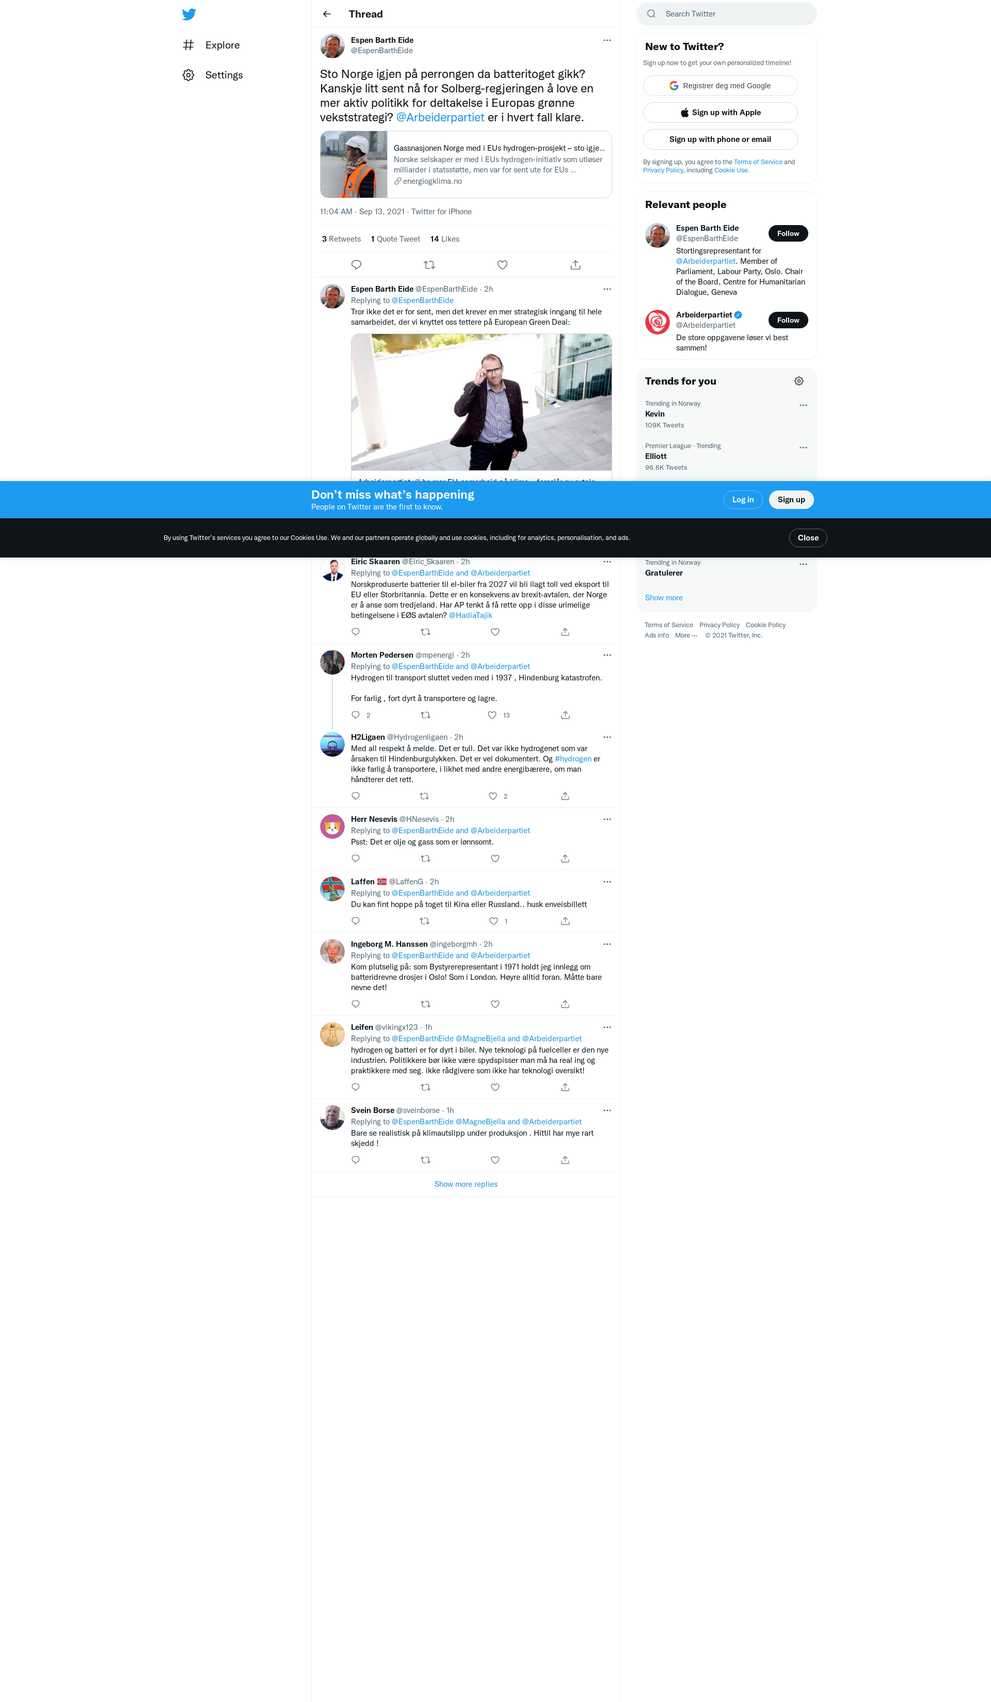Log in from the blue banner
Screen dimensions: 991x1702
[x=743, y=500]
